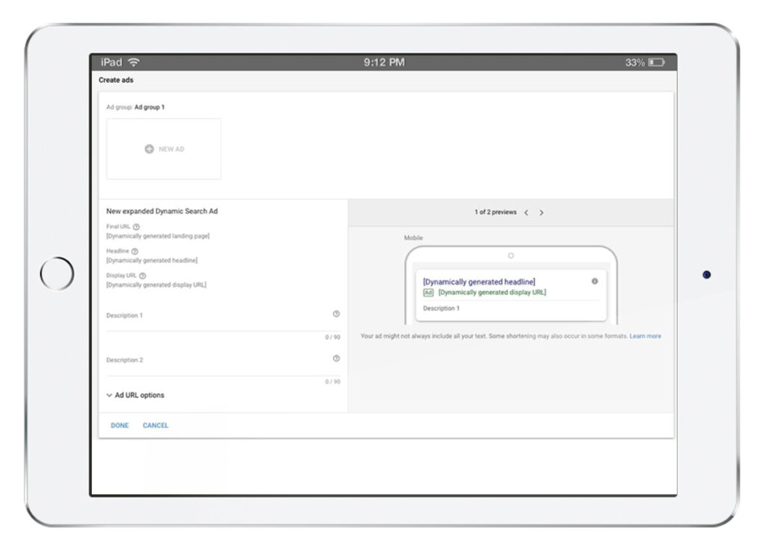Image resolution: width=765 pixels, height=546 pixels.
Task: Click help icon for Description 1
Action: point(336,314)
